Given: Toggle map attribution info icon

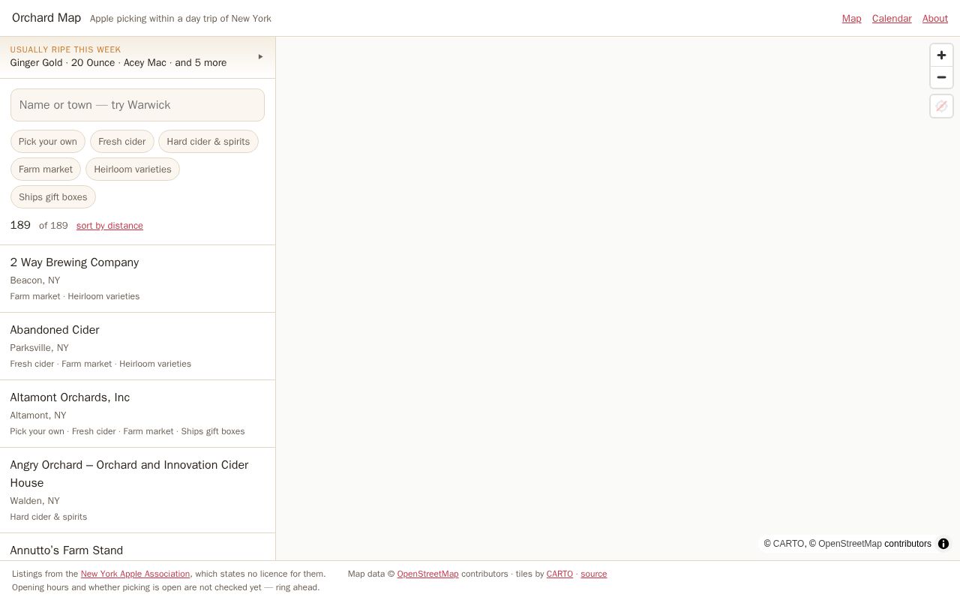Looking at the screenshot, I should tap(943, 544).
